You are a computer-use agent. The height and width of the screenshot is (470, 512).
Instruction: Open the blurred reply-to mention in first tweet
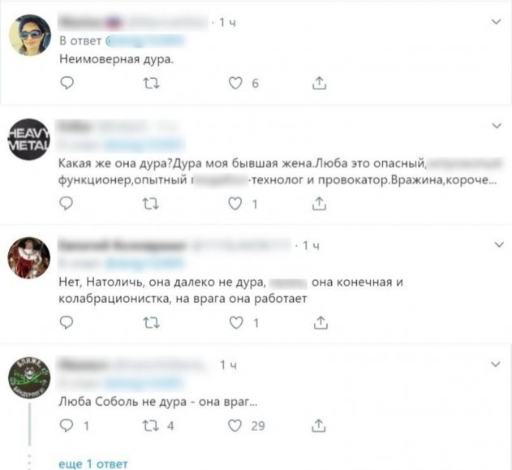(x=145, y=41)
